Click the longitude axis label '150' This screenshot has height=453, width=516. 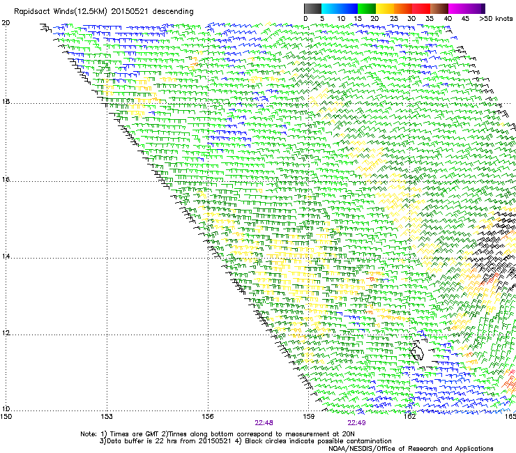6,417
